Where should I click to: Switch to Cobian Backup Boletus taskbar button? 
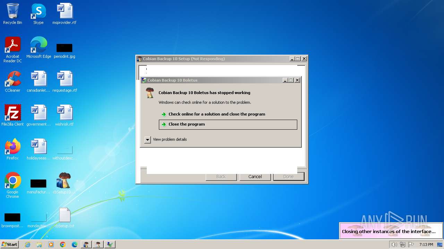(98, 245)
